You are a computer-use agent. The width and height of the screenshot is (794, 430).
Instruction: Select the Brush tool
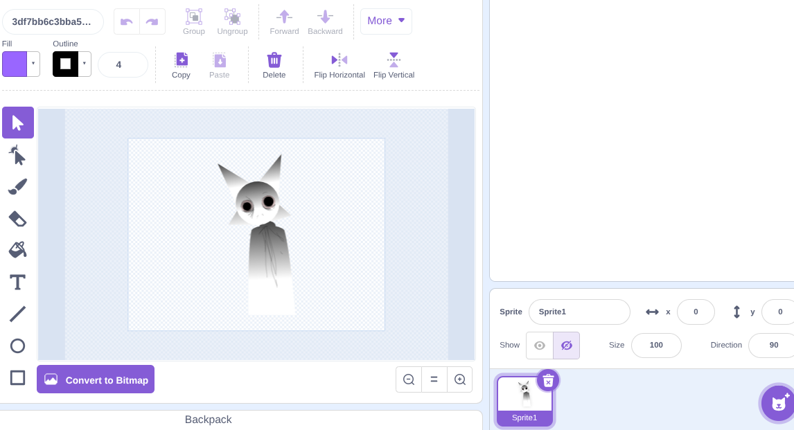[18, 187]
